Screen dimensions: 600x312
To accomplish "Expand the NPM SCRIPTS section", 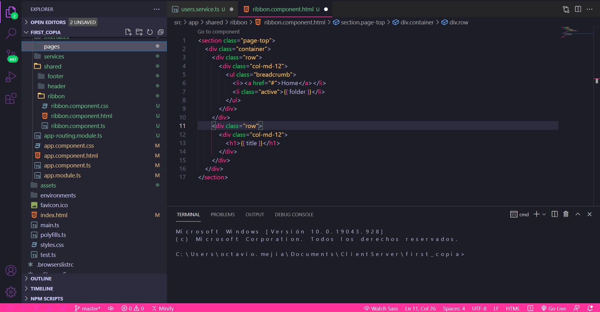I will 47,299.
